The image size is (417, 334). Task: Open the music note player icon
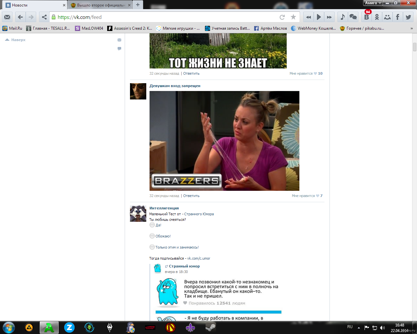(x=342, y=17)
